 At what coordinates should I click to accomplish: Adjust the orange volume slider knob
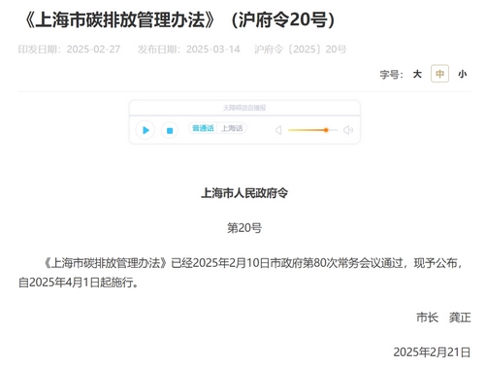click(326, 130)
